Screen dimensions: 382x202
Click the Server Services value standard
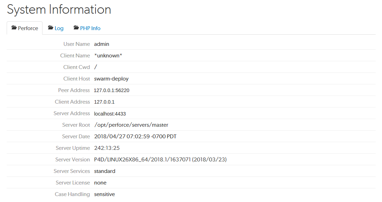coord(105,171)
